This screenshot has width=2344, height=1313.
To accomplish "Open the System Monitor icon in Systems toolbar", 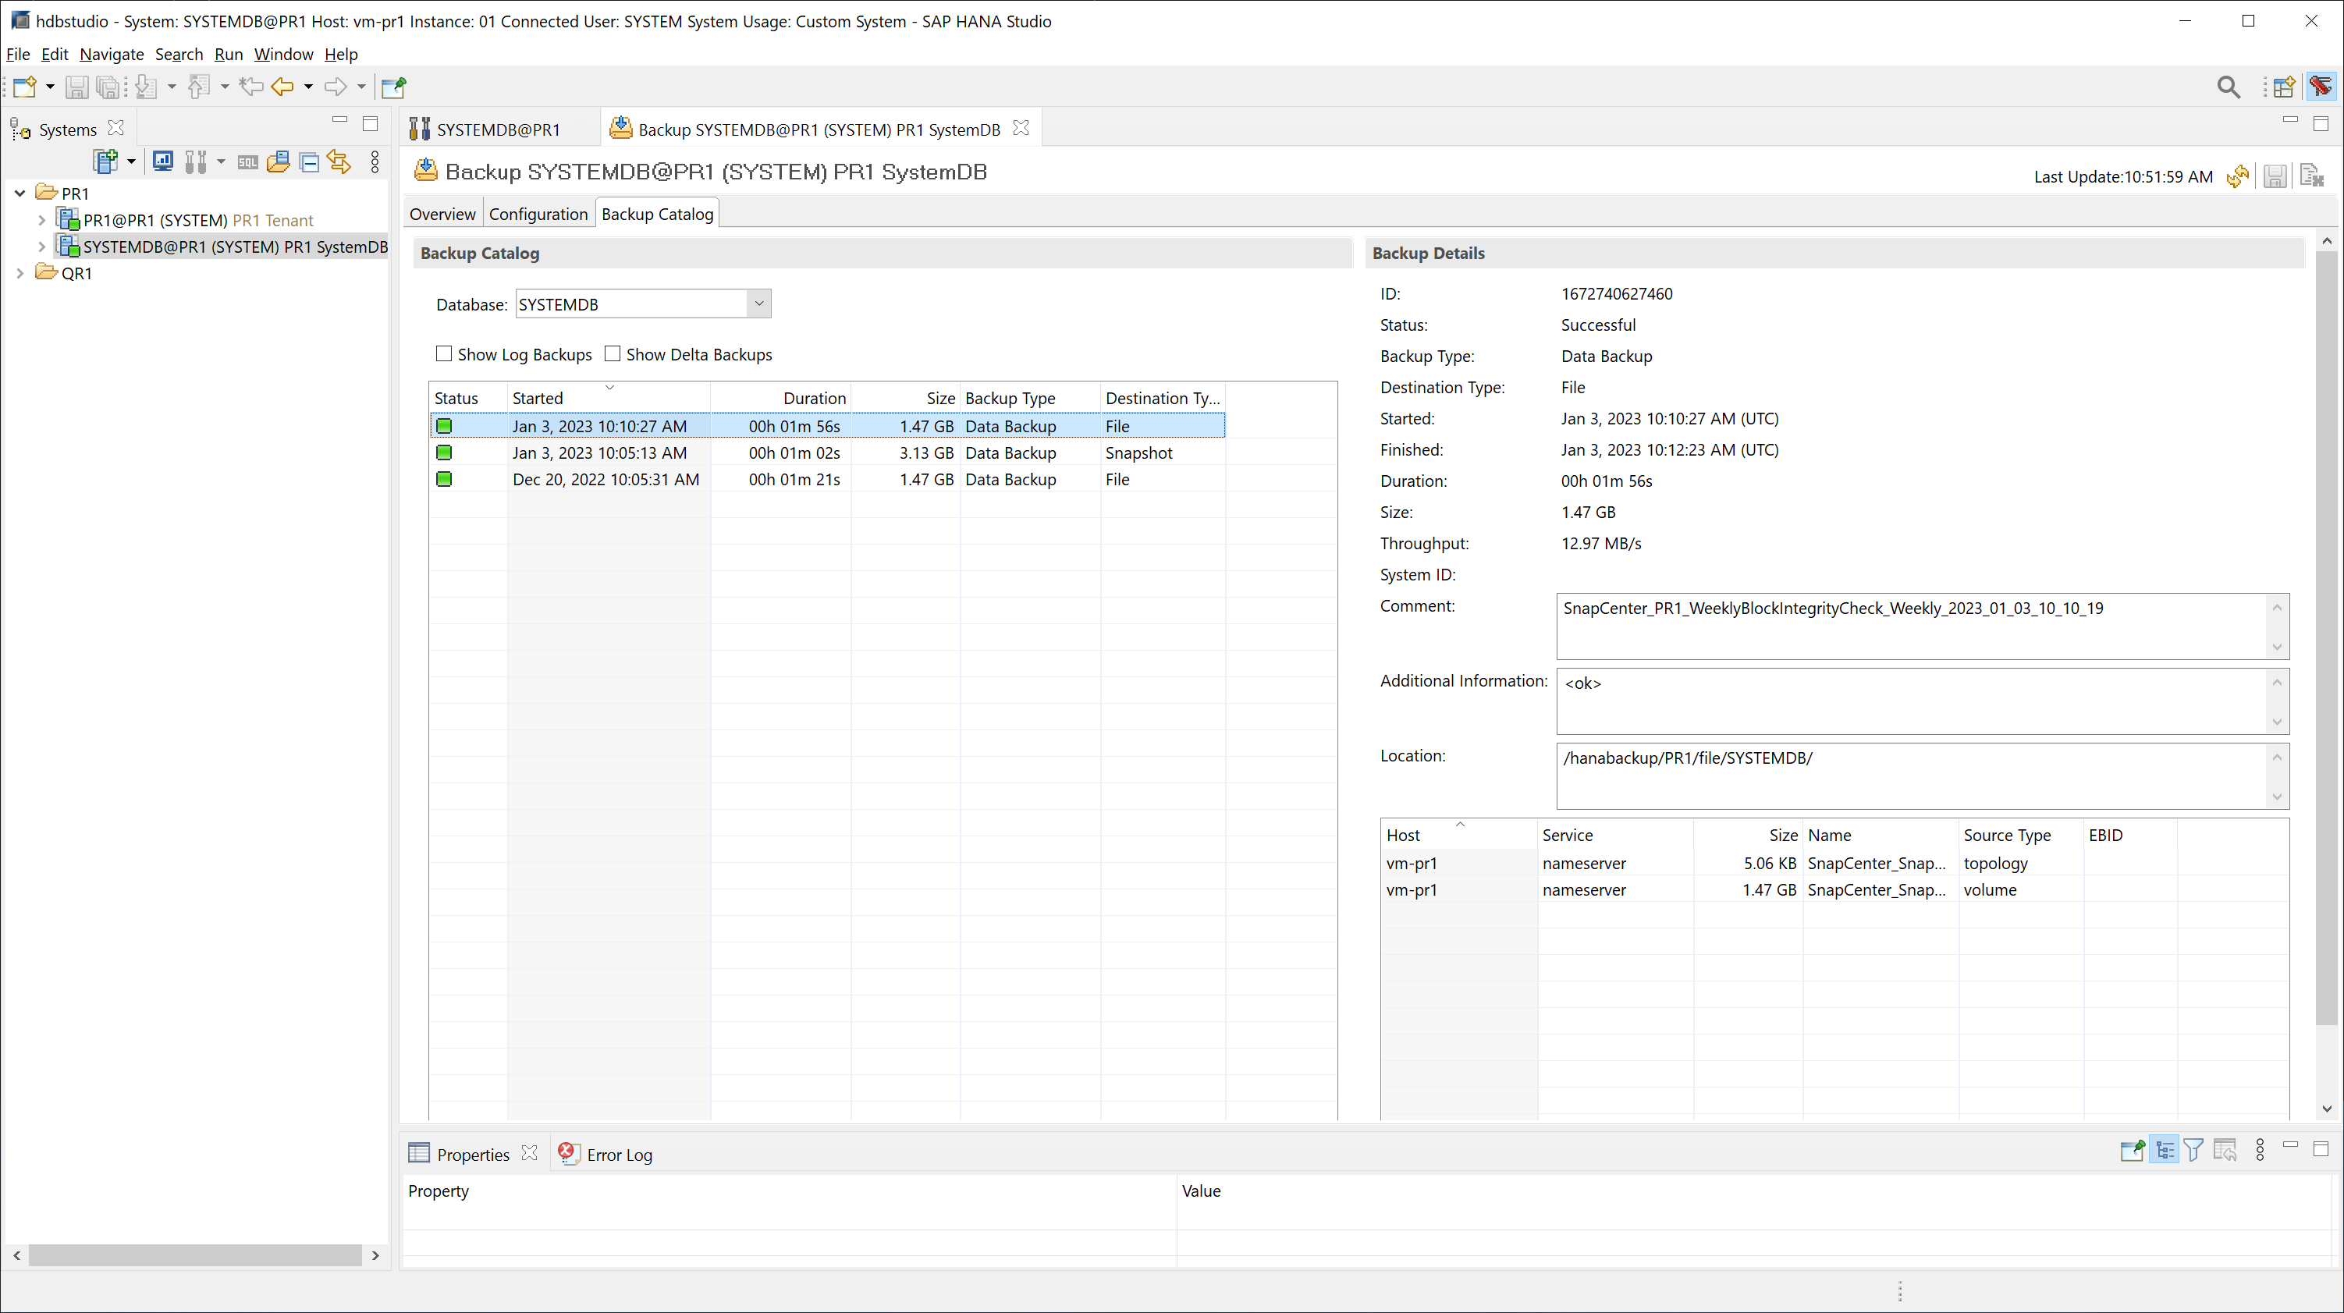I will click(x=163, y=162).
